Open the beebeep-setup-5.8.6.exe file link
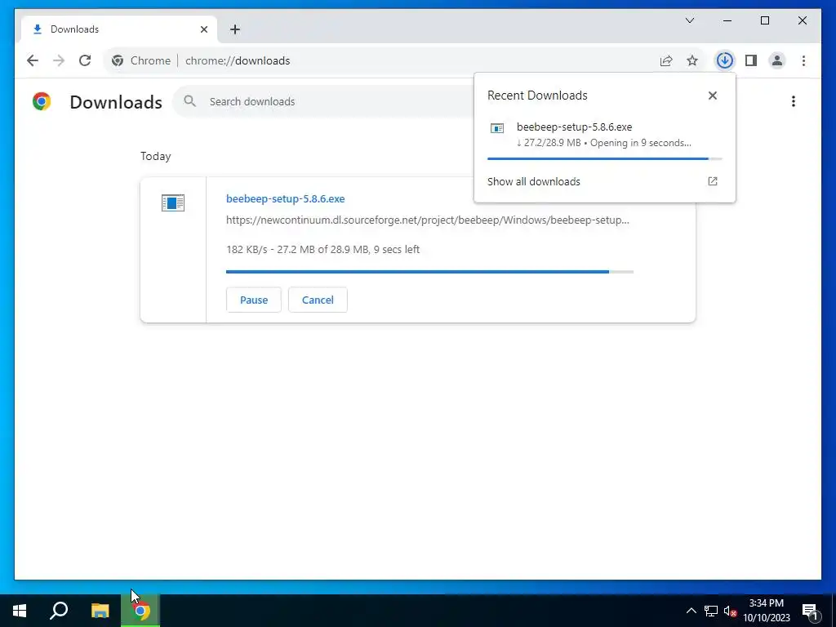Image resolution: width=836 pixels, height=627 pixels. click(x=285, y=198)
